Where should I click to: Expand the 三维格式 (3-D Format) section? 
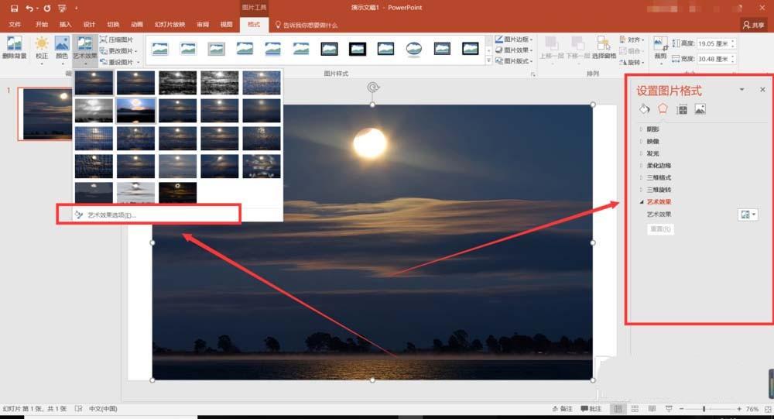click(x=659, y=177)
